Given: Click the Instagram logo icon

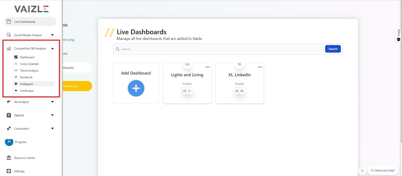Looking at the screenshot, I should tap(16, 84).
